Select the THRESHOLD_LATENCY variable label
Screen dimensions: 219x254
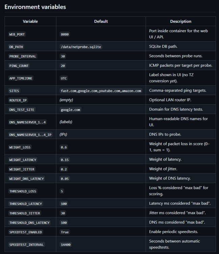[x=26, y=204]
